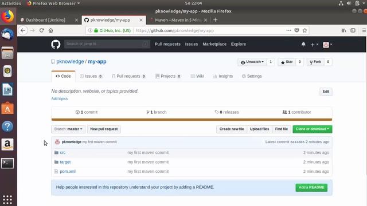
Task: Open Clone or download dropdown
Action: pos(312,129)
